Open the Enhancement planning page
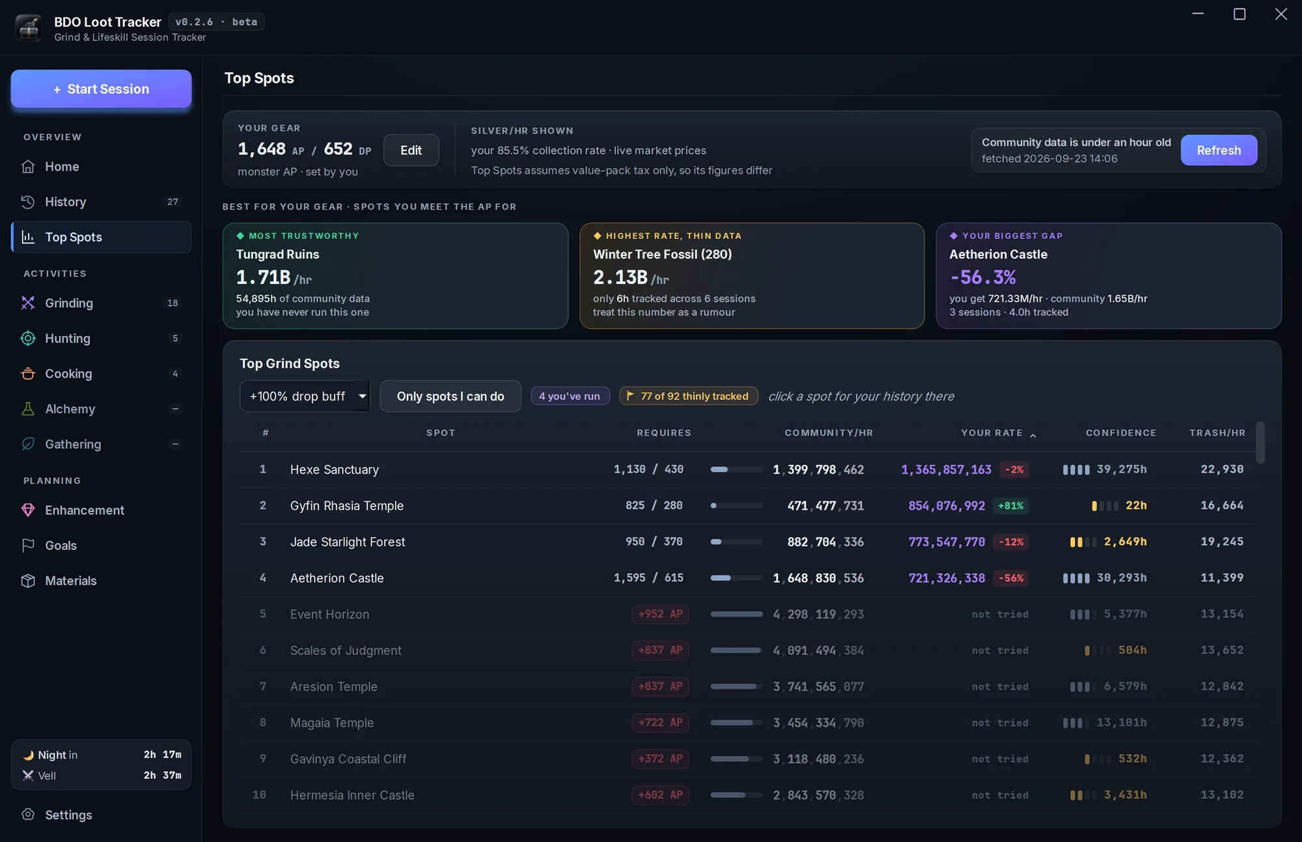 pos(101,510)
